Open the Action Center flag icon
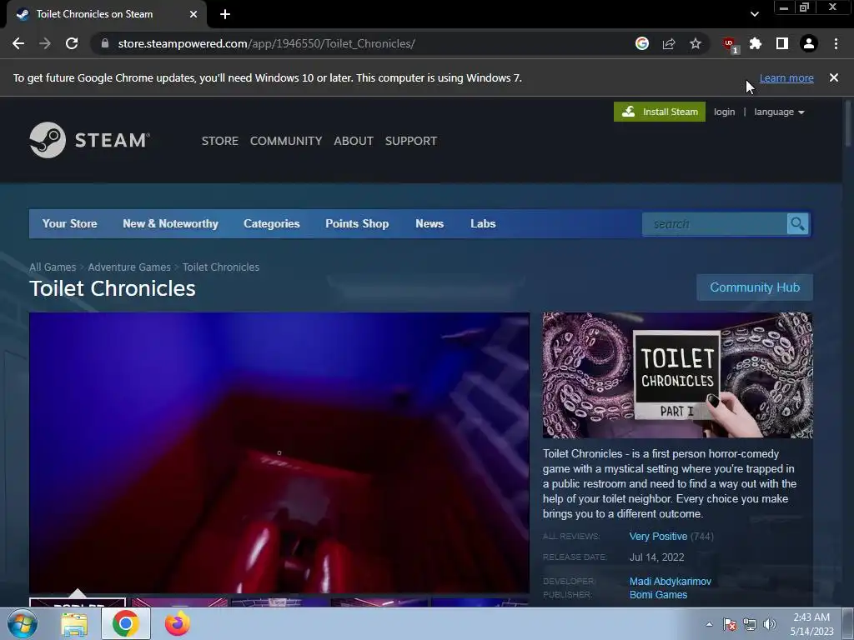This screenshot has height=640, width=854. point(730,624)
